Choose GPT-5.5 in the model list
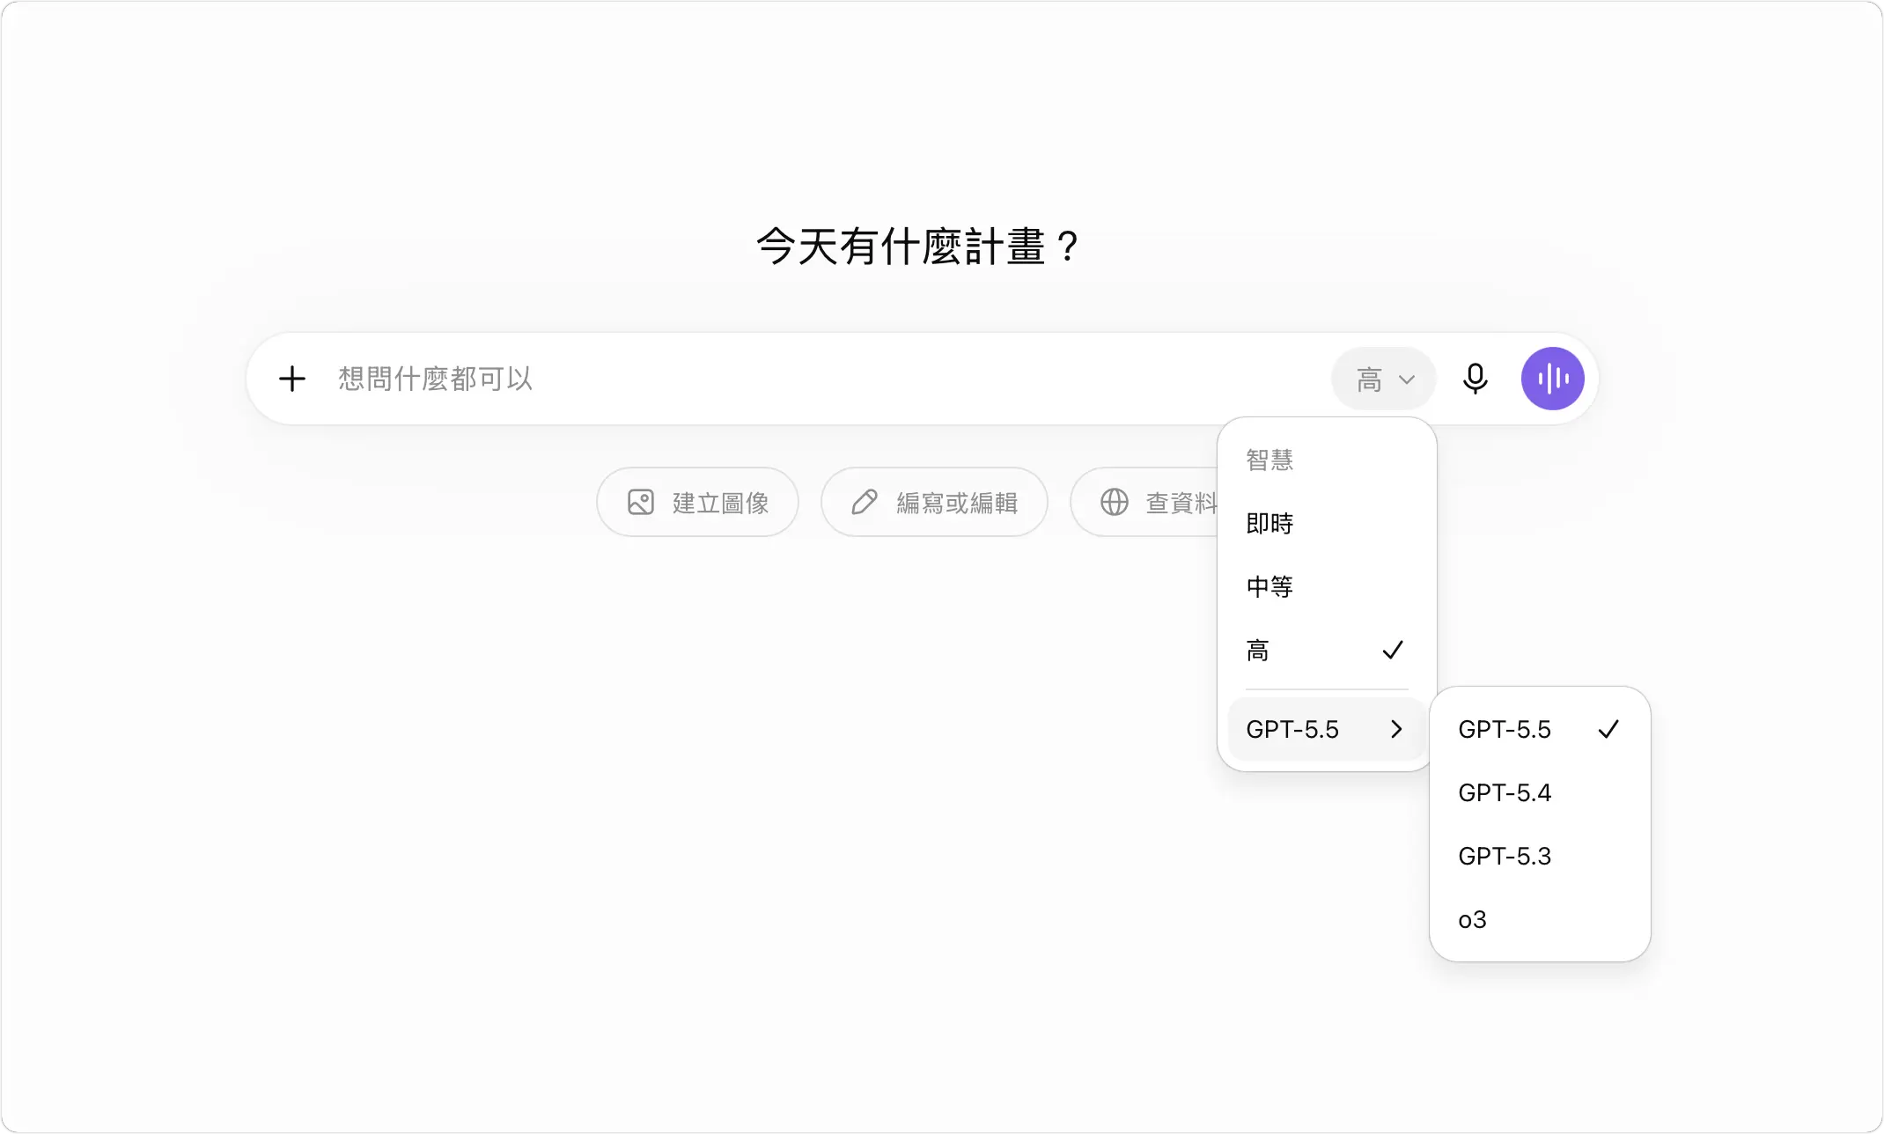This screenshot has height=1134, width=1884. click(x=1540, y=729)
